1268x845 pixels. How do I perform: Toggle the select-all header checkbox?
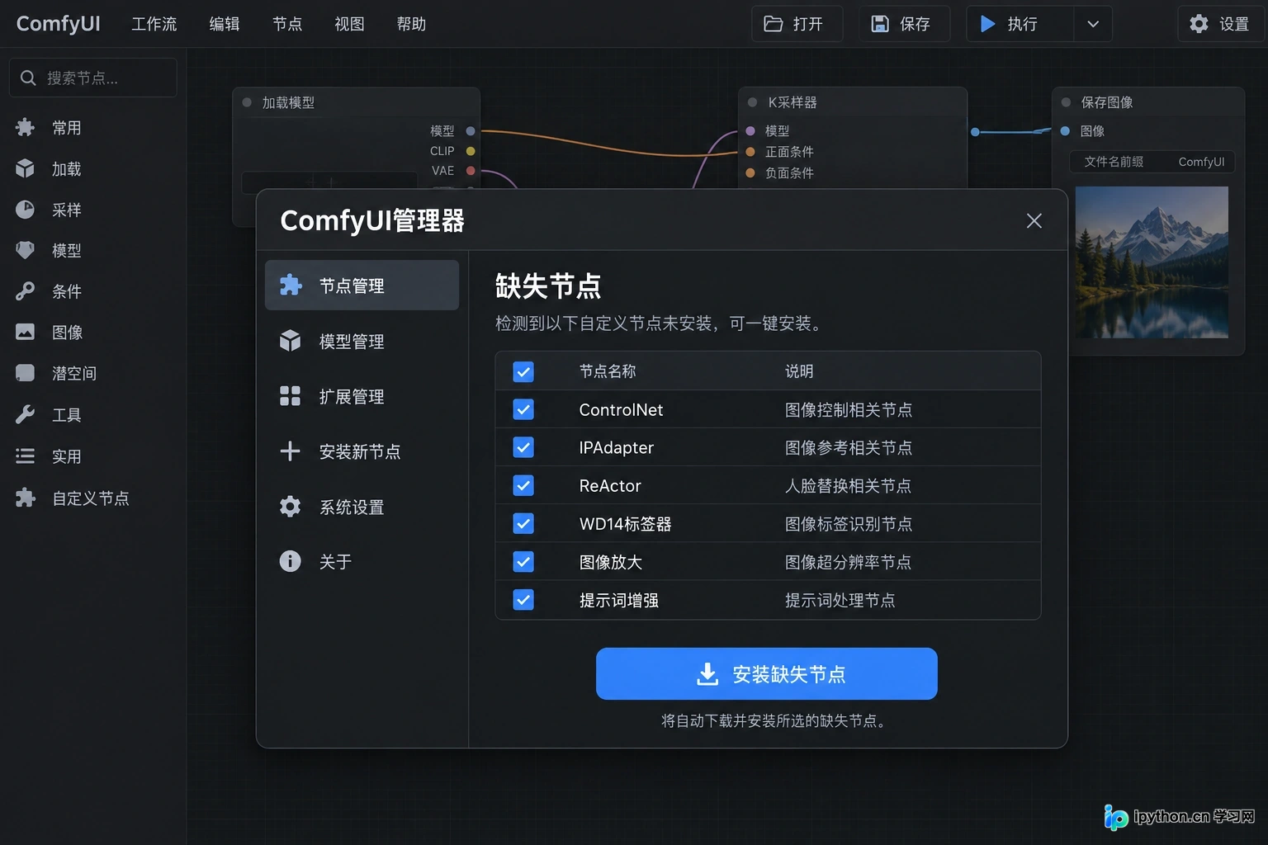[x=523, y=371]
